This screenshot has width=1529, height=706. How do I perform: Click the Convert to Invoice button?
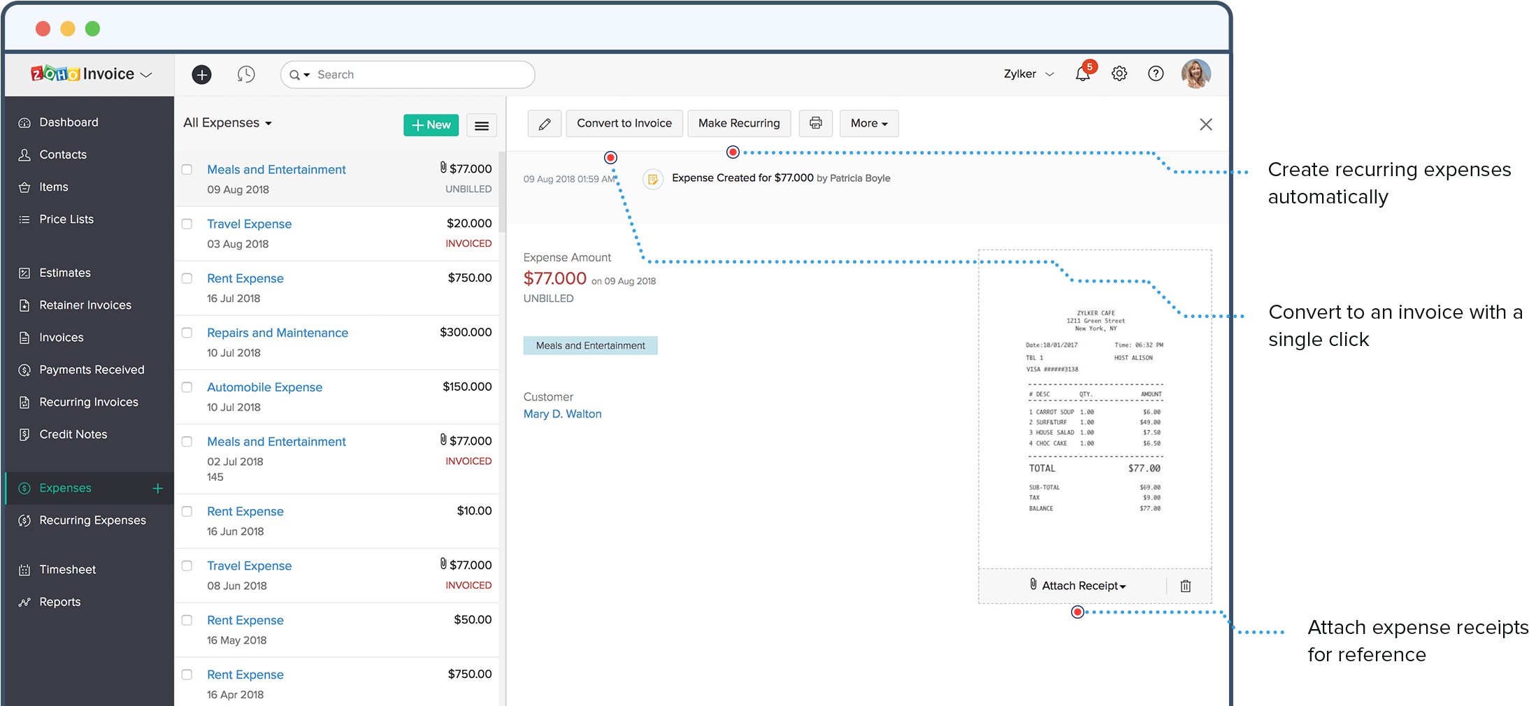pos(624,123)
